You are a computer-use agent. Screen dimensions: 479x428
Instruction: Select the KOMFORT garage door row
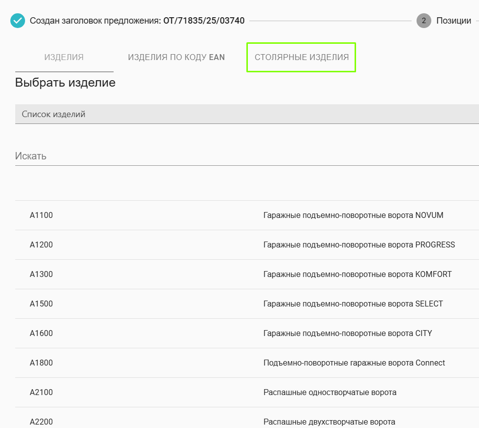coord(357,274)
